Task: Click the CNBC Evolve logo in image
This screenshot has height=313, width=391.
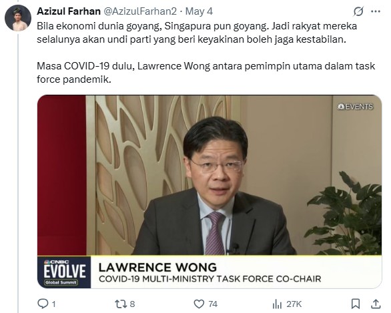Action: pos(64,272)
